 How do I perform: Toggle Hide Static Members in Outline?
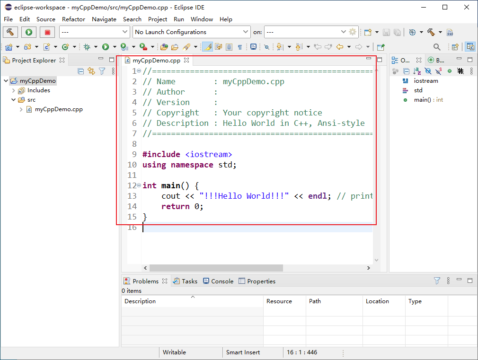pyautogui.click(x=439, y=71)
